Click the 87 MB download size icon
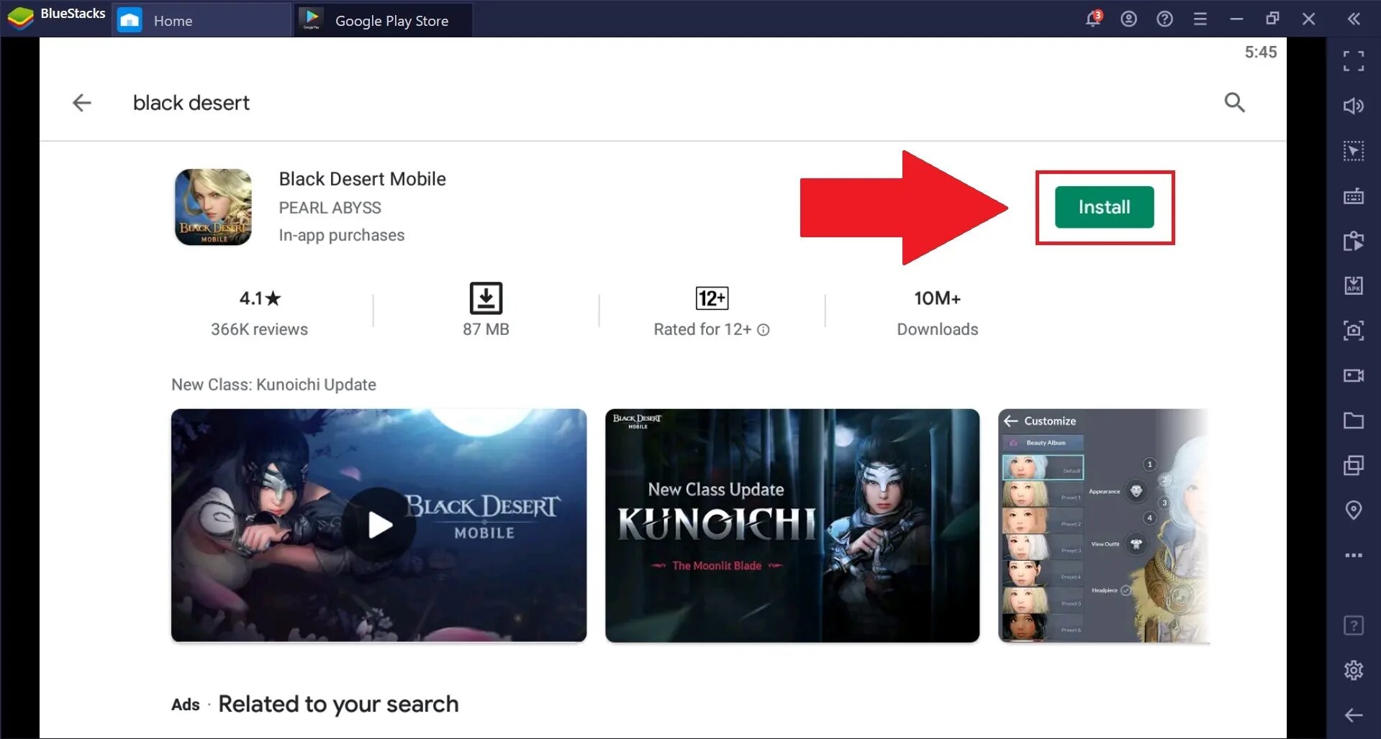The height and width of the screenshot is (739, 1381). (x=486, y=298)
